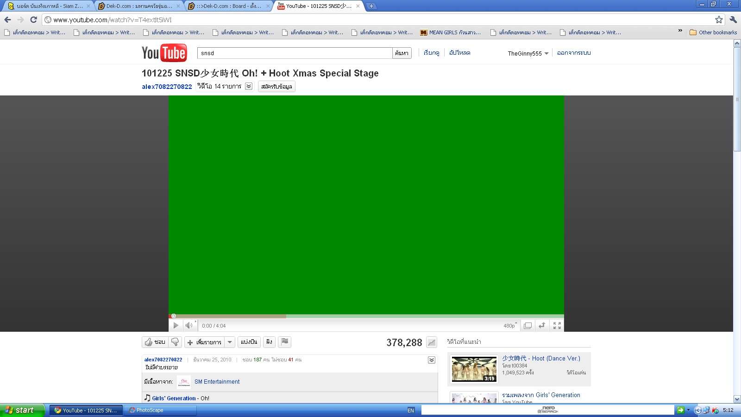Open the Nero search options dropdown arrow
This screenshot has width=741, height=417.
coord(688,410)
